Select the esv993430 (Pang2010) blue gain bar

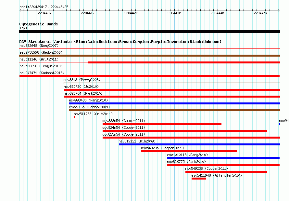pyautogui.click(x=175, y=103)
